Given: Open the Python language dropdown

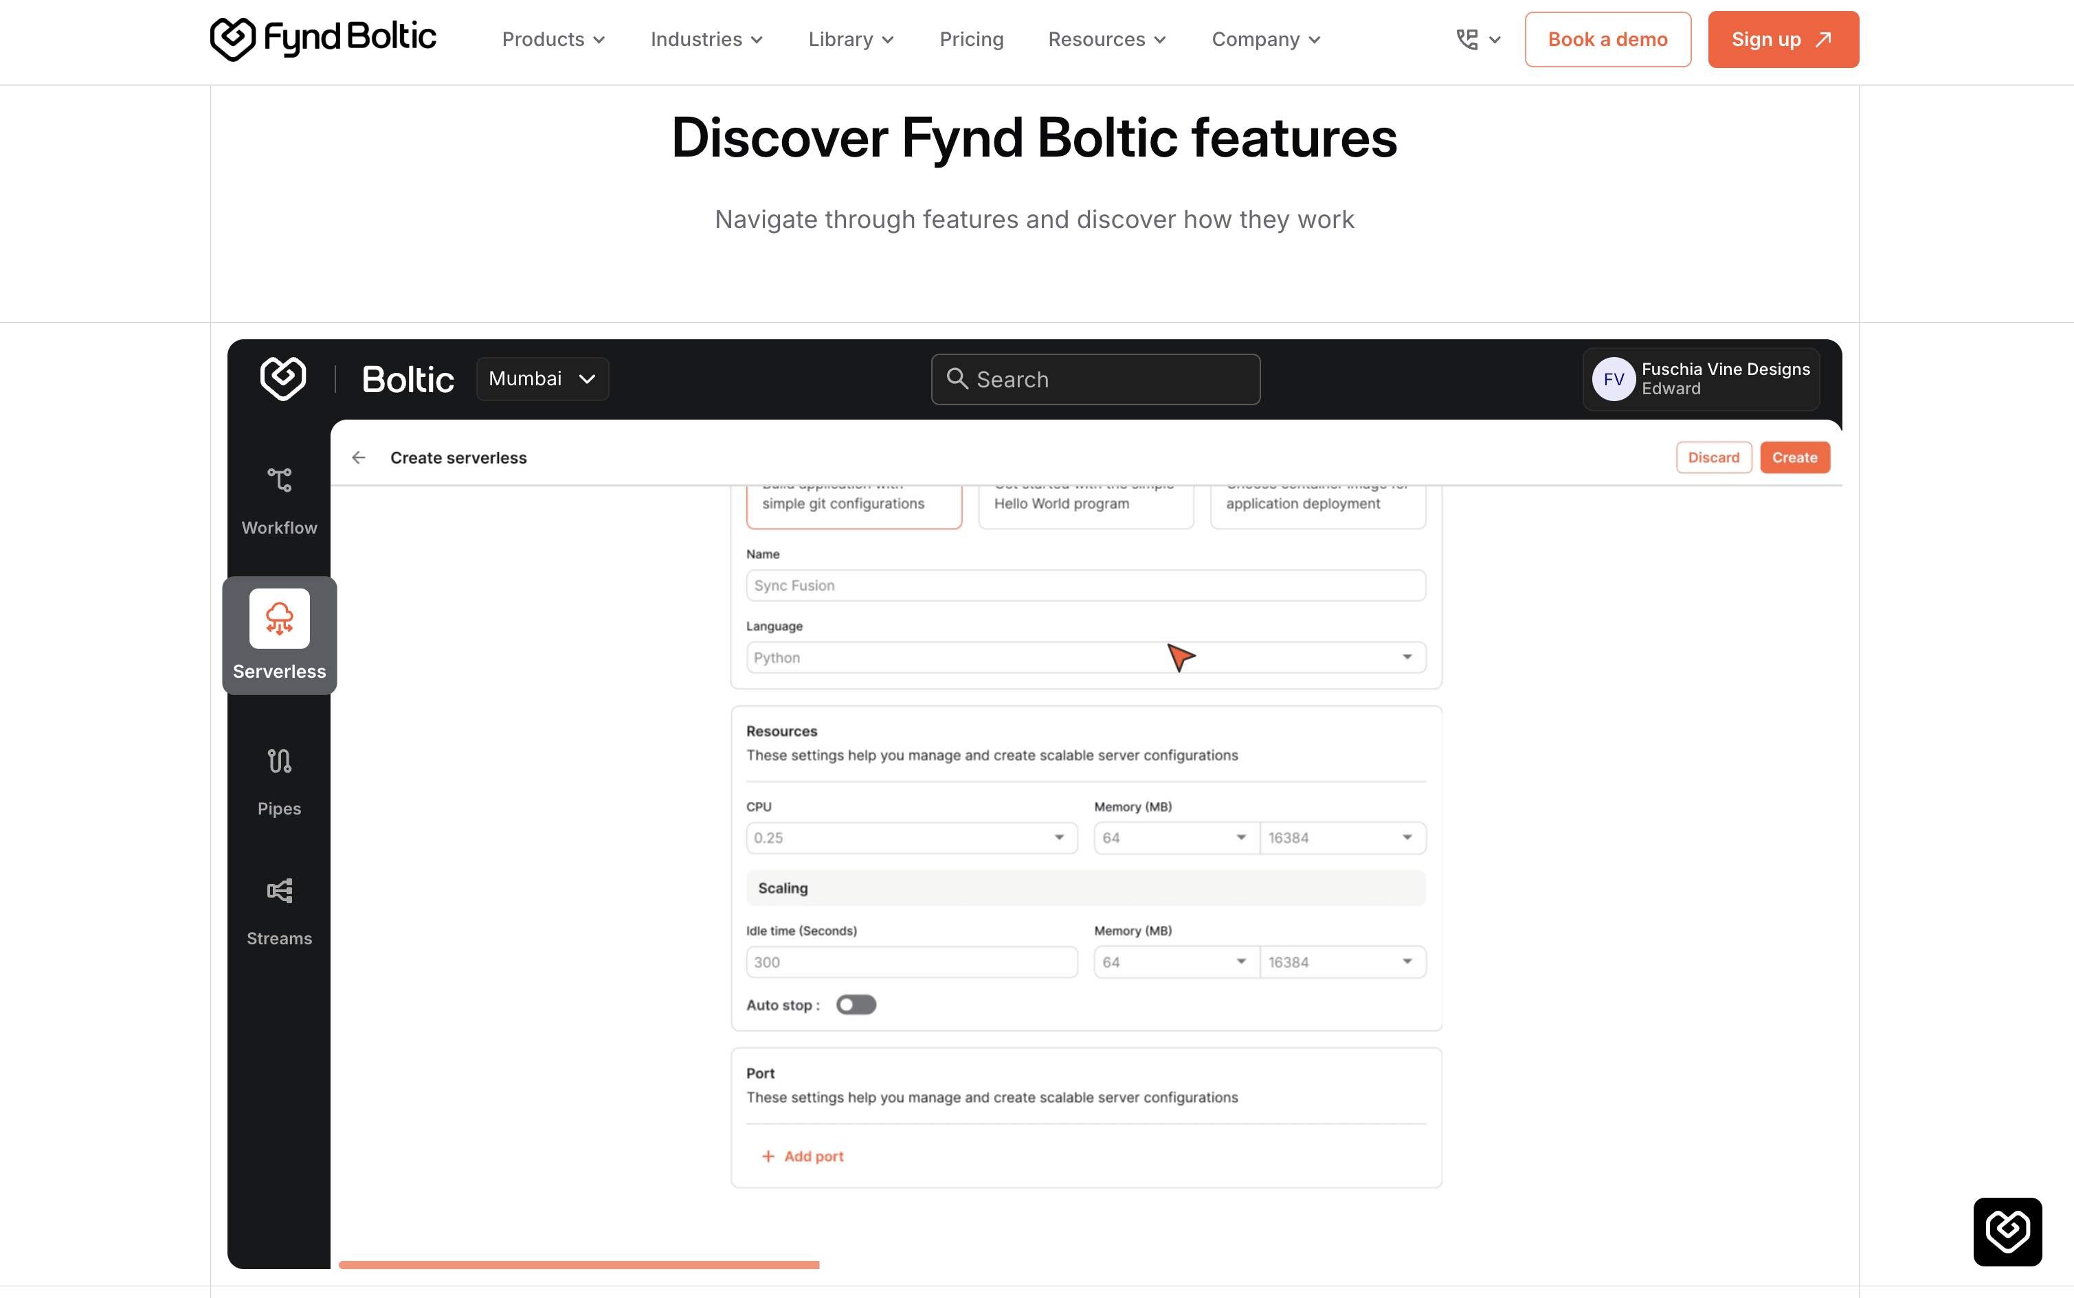Looking at the screenshot, I should (1086, 658).
